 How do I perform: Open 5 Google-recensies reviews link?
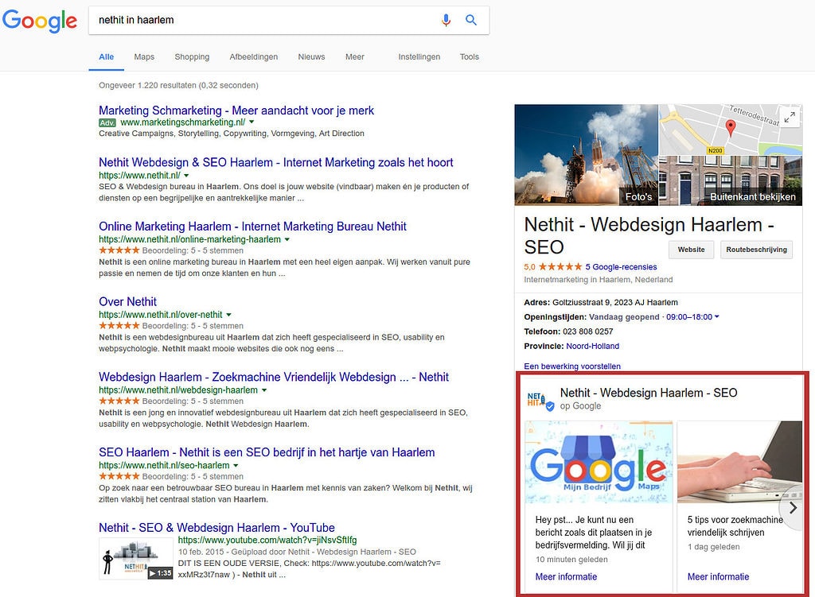point(621,267)
